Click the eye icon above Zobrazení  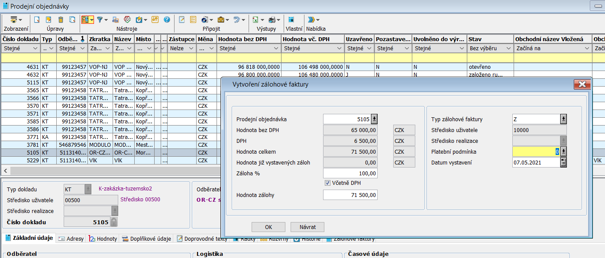[14, 19]
